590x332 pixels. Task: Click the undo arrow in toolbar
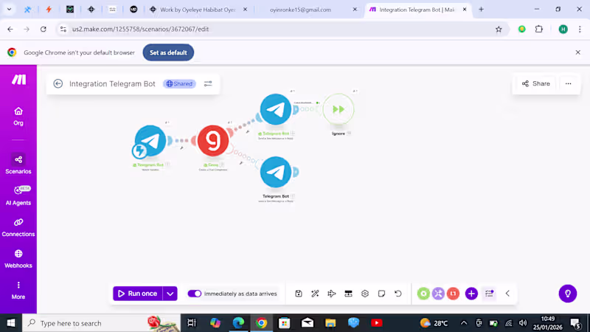[398, 294]
